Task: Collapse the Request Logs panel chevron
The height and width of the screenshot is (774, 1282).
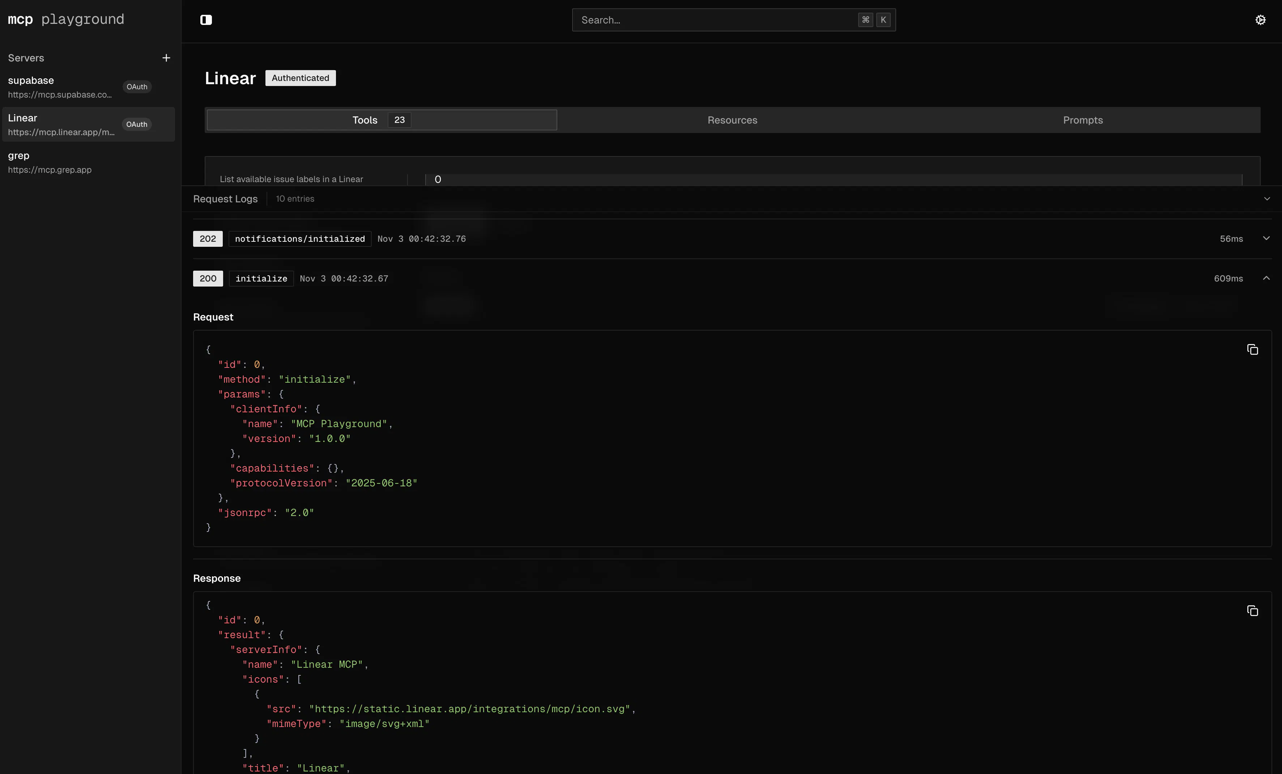Action: (1267, 199)
